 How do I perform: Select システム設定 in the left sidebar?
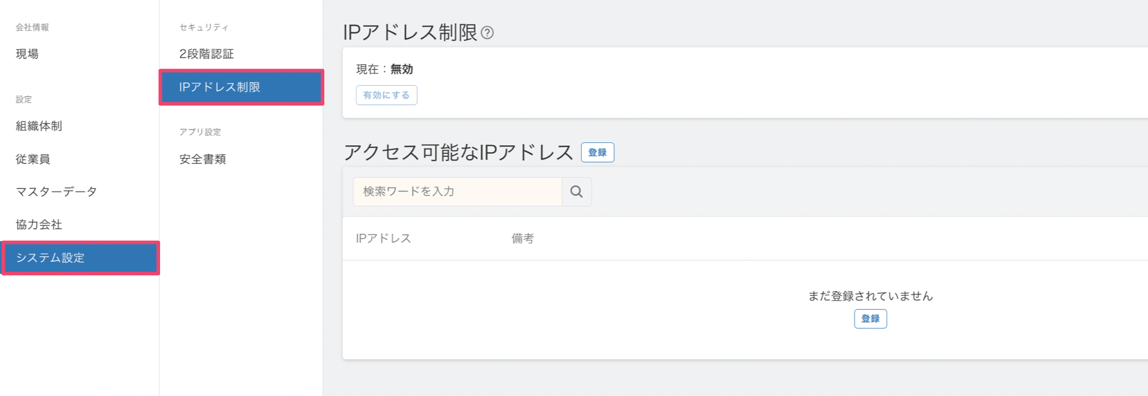pyautogui.click(x=51, y=258)
